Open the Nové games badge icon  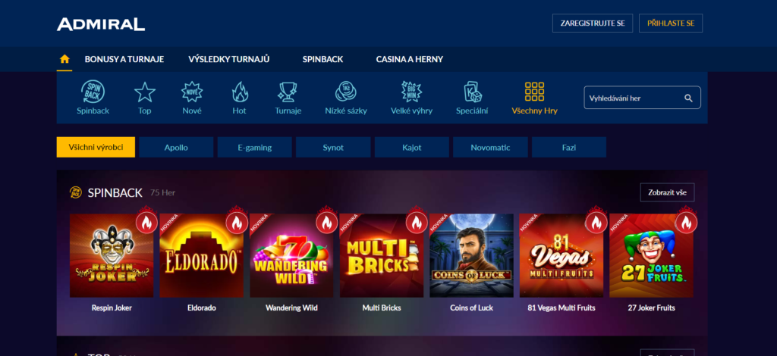(x=192, y=92)
